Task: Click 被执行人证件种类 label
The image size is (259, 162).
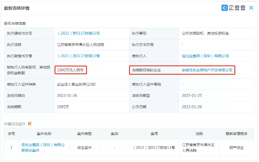Action: (21, 84)
